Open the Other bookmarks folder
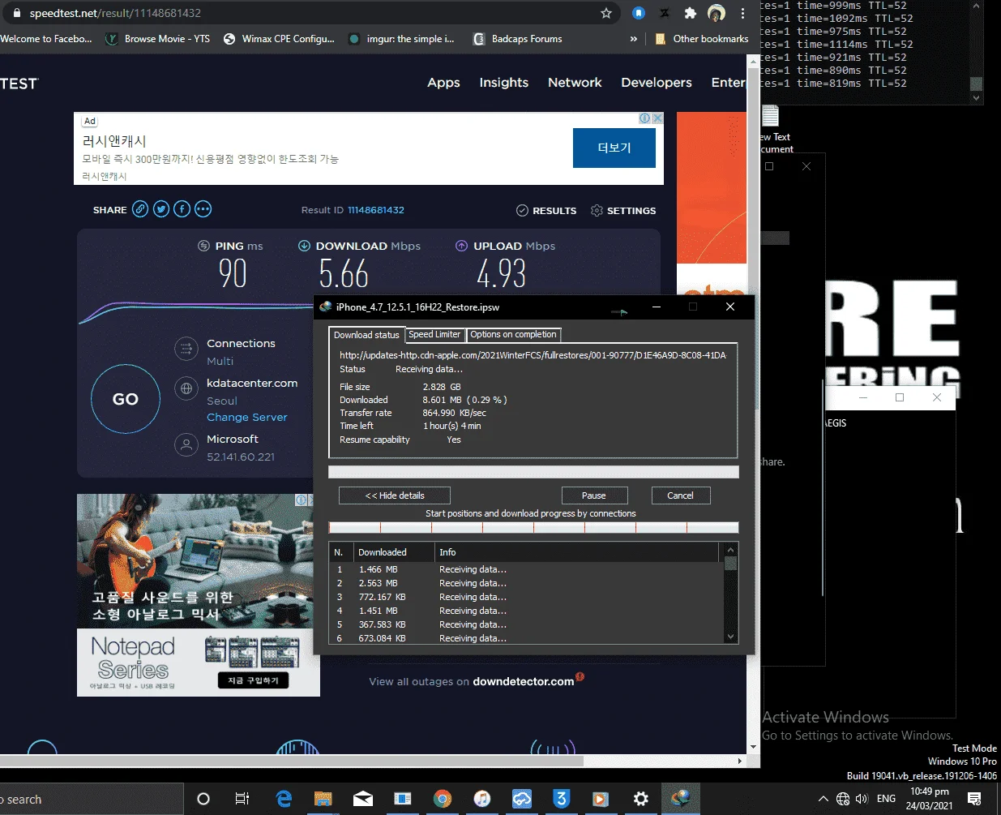 point(701,38)
